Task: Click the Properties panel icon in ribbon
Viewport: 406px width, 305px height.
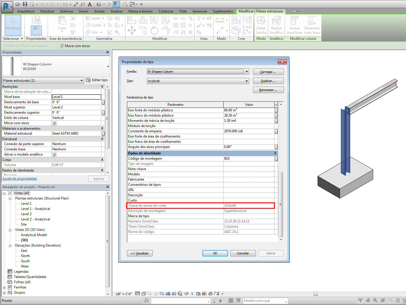Action: (36, 30)
